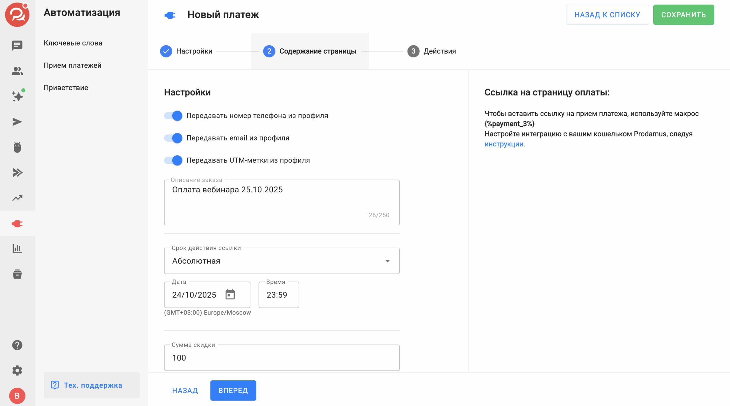
Task: Follow the инструкции link
Action: tap(504, 144)
